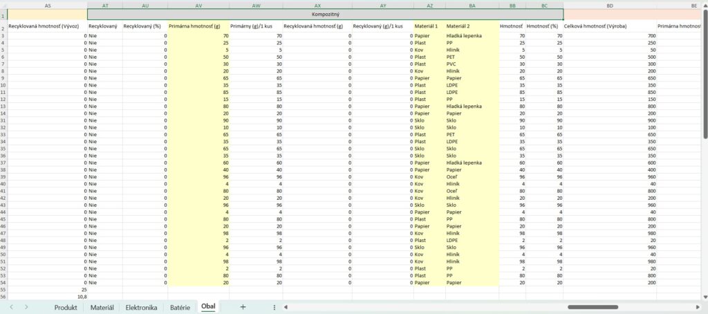The image size is (708, 314).
Task: Select row header 31
Action: click(x=3, y=120)
